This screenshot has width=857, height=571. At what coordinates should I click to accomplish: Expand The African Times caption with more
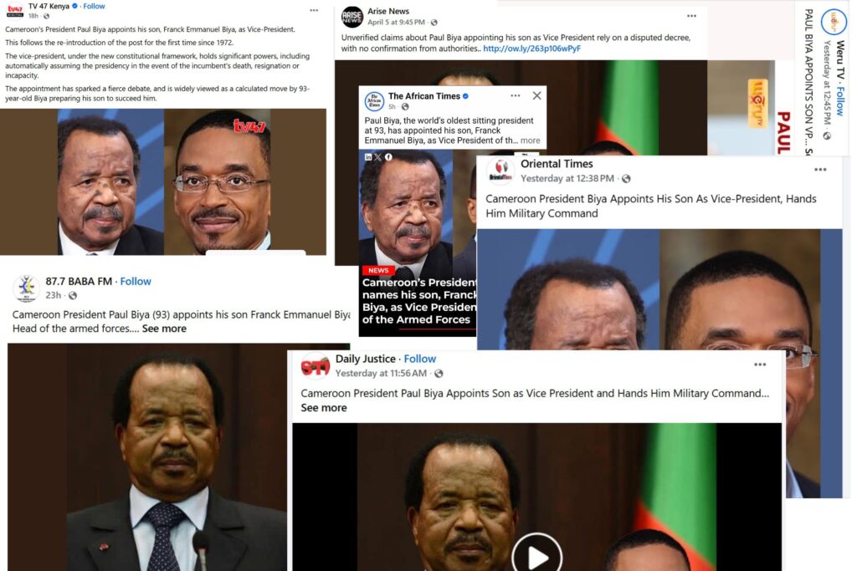click(x=530, y=140)
